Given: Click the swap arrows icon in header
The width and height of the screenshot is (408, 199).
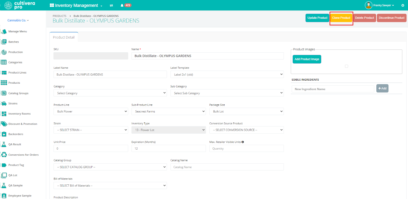Looking at the screenshot, I should click(111, 5).
